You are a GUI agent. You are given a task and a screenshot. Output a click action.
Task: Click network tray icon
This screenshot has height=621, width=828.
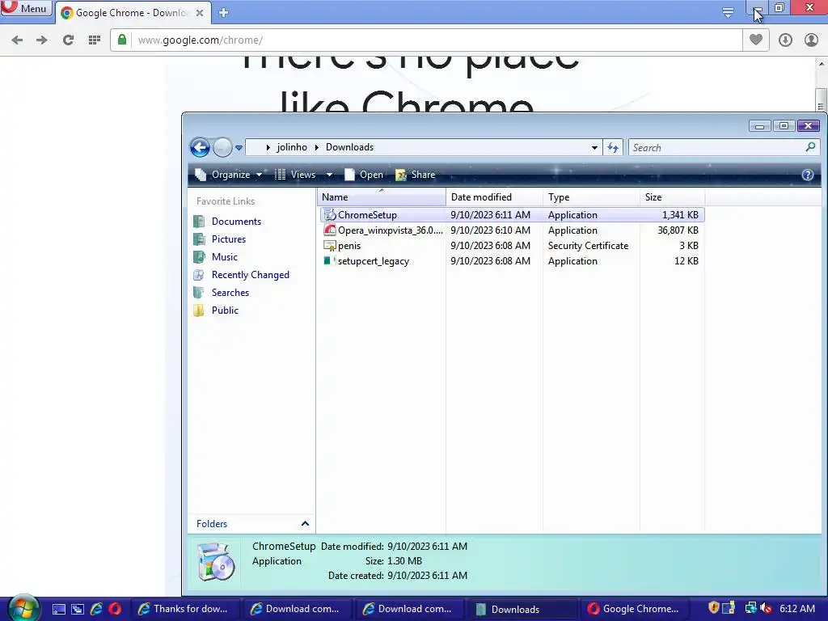coord(750,608)
